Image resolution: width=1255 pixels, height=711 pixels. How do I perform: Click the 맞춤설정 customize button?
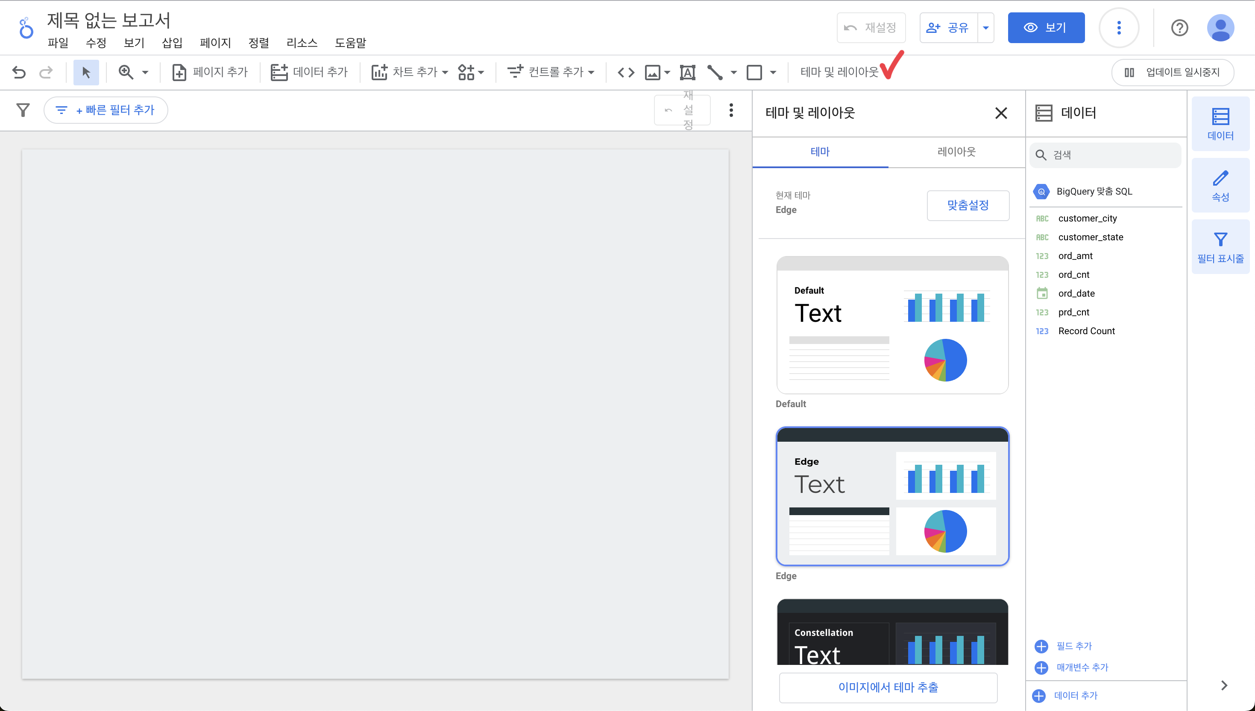[x=968, y=206]
